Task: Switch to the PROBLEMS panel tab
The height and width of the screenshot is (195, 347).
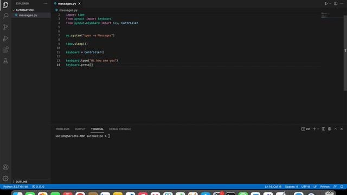Action: coord(62,129)
